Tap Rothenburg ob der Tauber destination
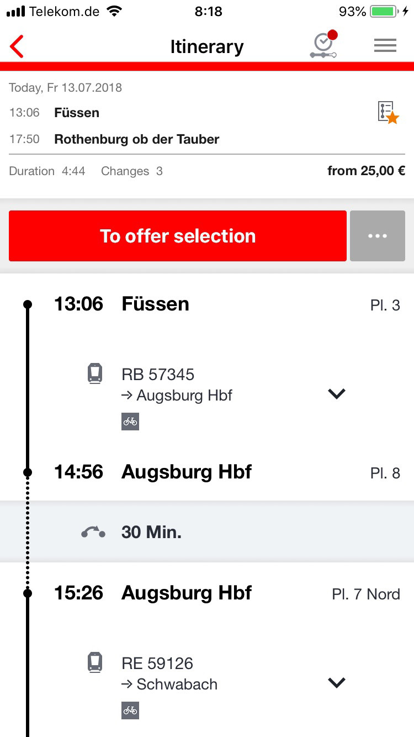The height and width of the screenshot is (737, 414). [137, 139]
